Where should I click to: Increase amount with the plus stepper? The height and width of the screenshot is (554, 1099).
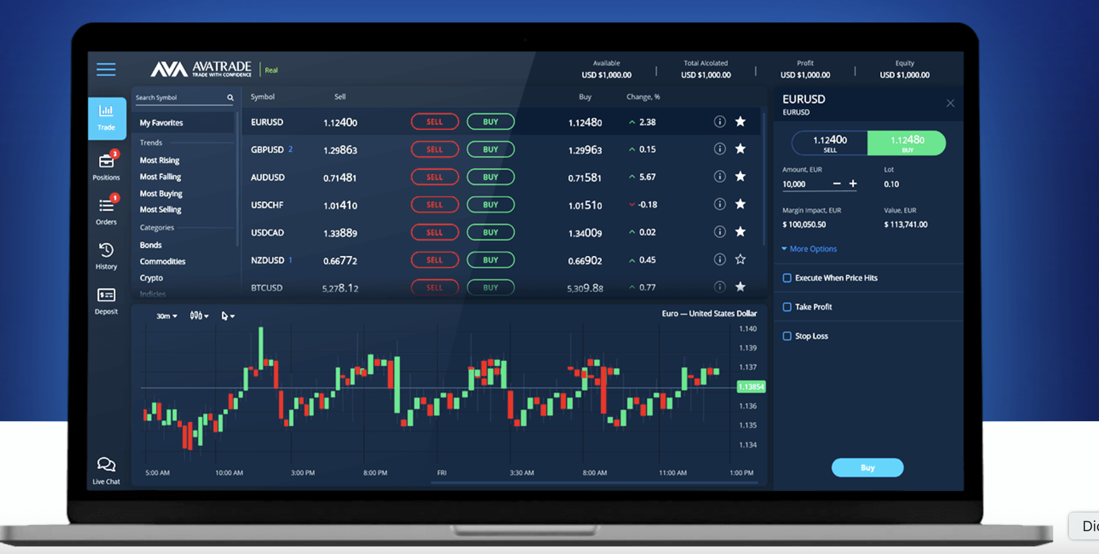click(x=853, y=184)
